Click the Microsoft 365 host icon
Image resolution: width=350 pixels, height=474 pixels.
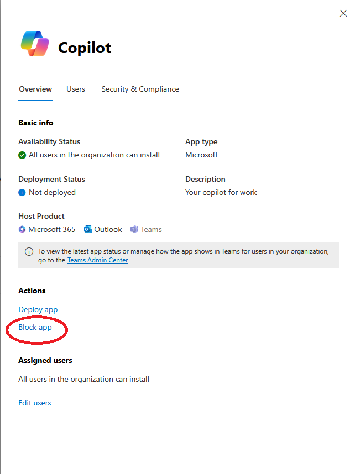pos(22,229)
